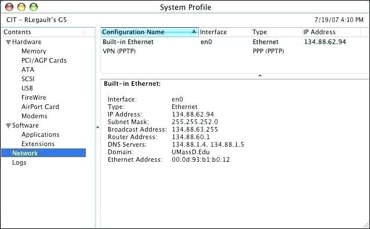Click the green zoom window button
The height and width of the screenshot is (229, 370).
(34, 7)
